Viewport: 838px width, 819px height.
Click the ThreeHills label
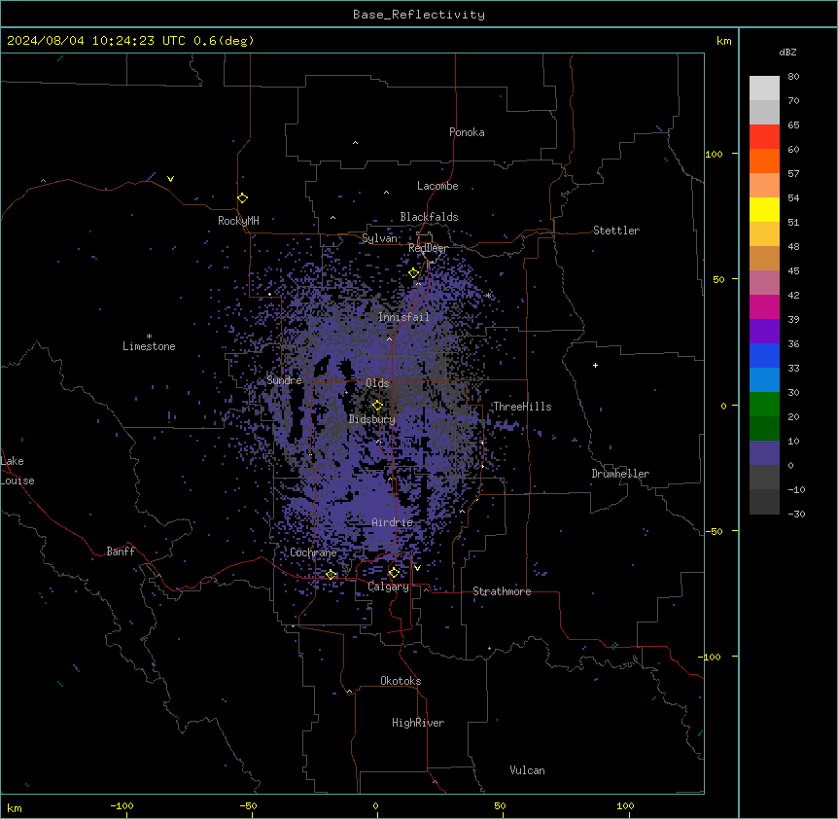tap(523, 407)
